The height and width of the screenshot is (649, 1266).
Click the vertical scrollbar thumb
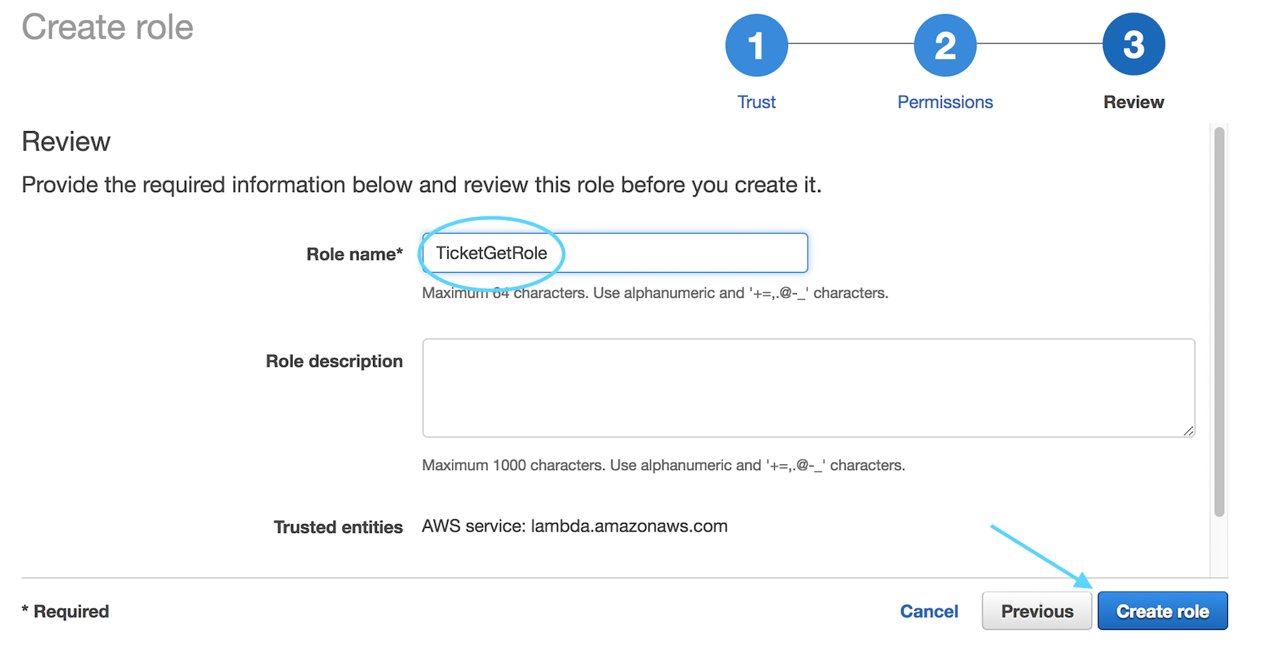pos(1219,322)
